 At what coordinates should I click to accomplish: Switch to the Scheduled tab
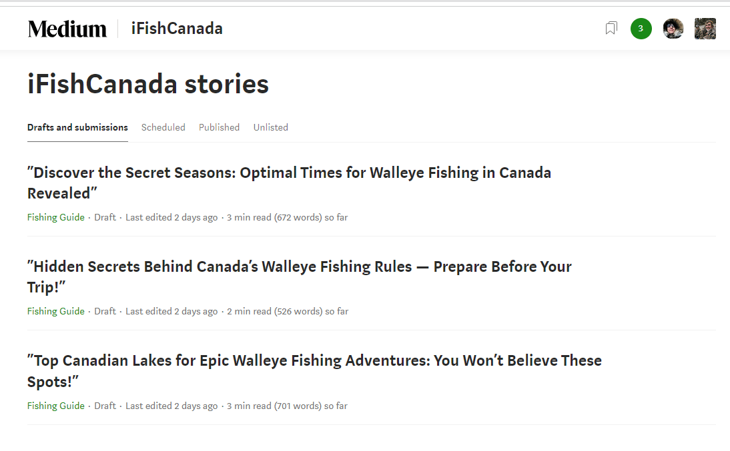[163, 127]
